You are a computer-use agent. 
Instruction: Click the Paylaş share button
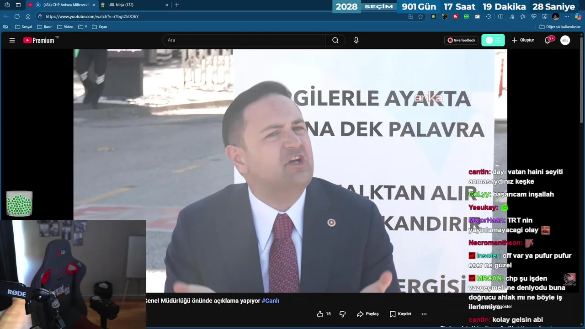[x=368, y=314]
